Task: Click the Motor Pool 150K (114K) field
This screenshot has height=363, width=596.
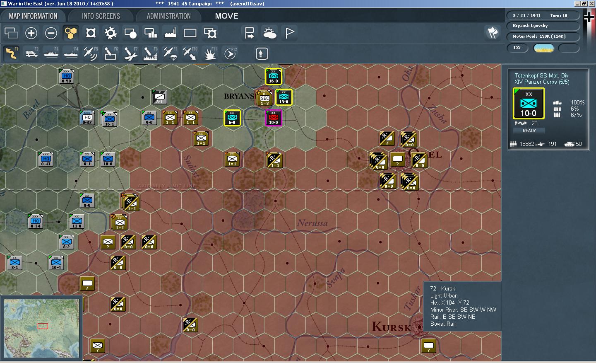Action: click(x=543, y=36)
